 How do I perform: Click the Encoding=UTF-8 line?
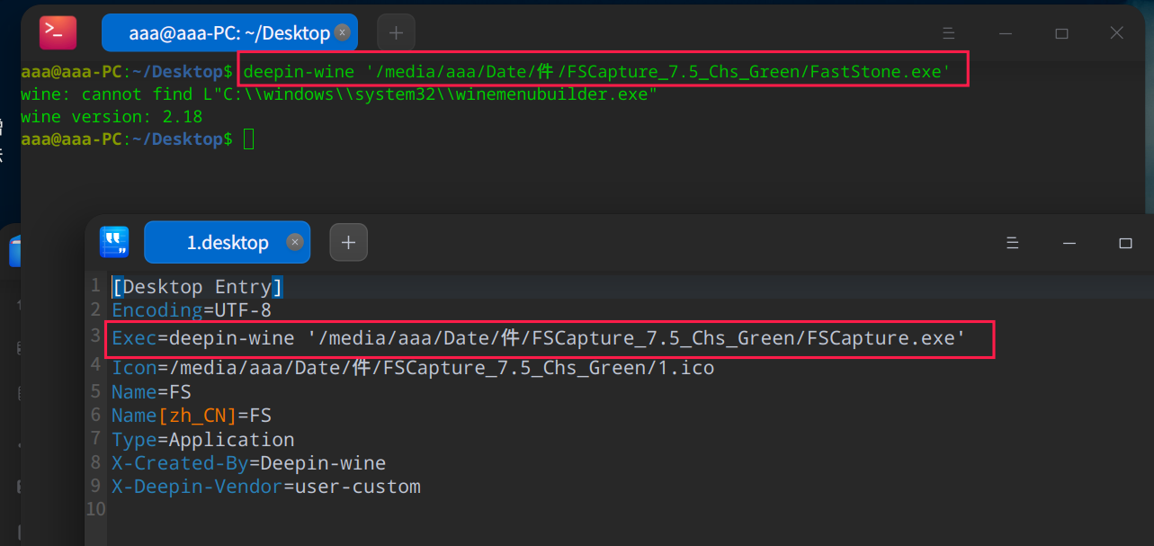pos(192,310)
